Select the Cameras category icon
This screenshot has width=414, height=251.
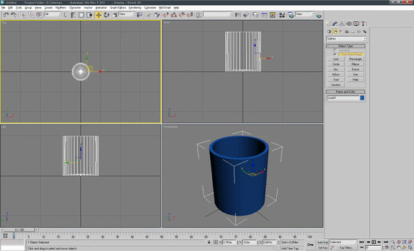347,32
